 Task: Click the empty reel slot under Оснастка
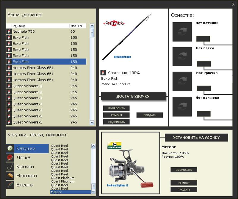(x=182, y=32)
